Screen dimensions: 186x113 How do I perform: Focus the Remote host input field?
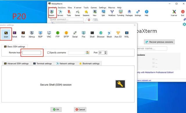(x=32, y=53)
